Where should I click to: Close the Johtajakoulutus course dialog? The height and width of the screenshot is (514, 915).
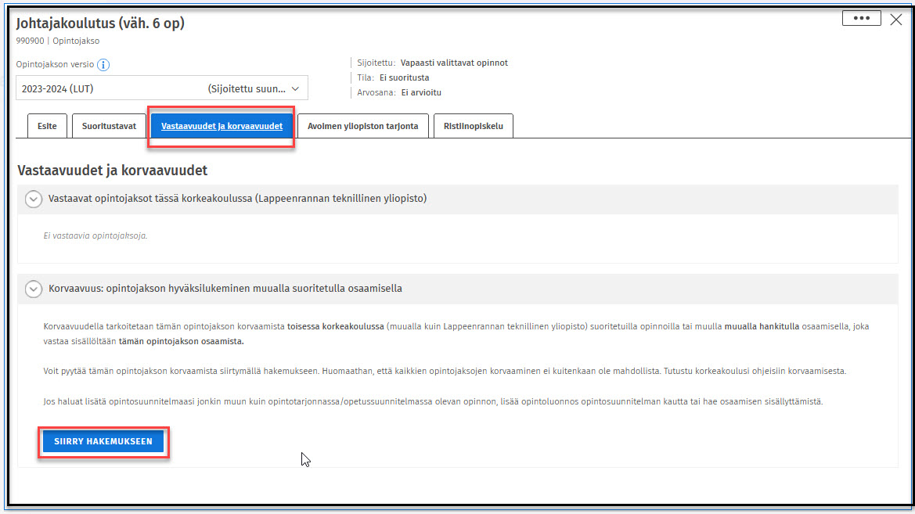896,20
